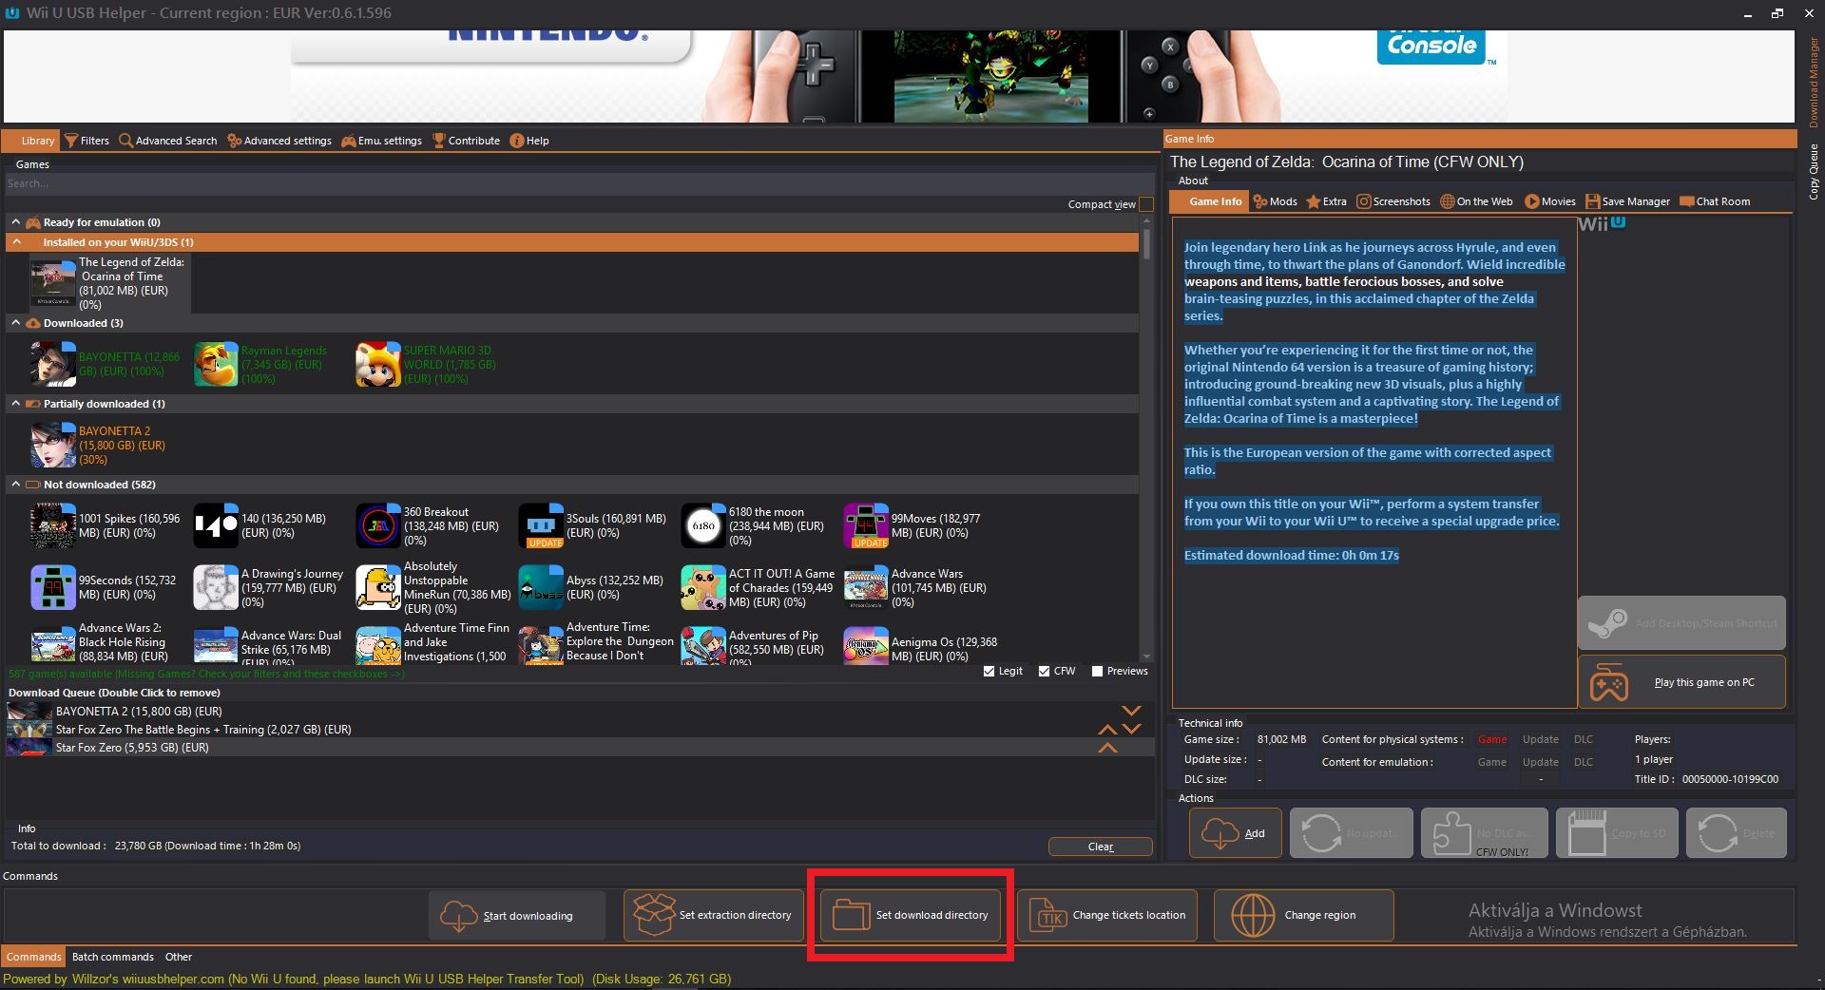The height and width of the screenshot is (990, 1825).
Task: Move BAYONETTA 2 down in queue
Action: coord(1131,711)
